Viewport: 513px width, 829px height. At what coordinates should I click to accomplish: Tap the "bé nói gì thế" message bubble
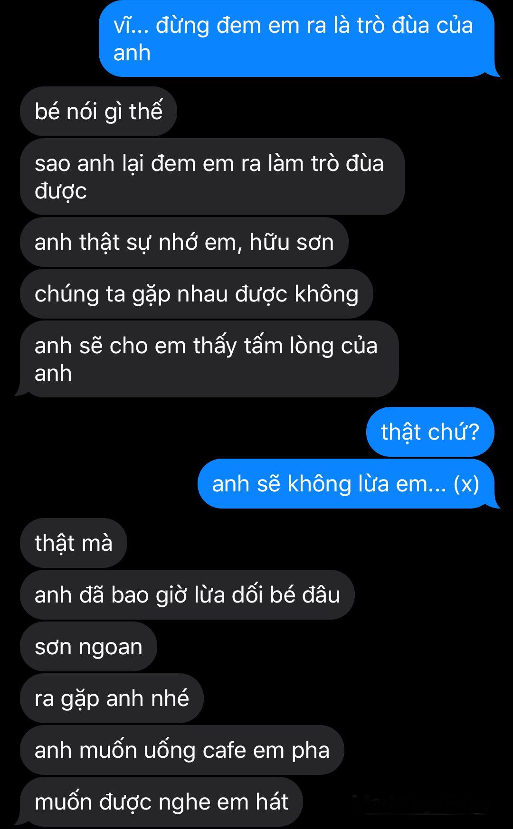click(98, 111)
